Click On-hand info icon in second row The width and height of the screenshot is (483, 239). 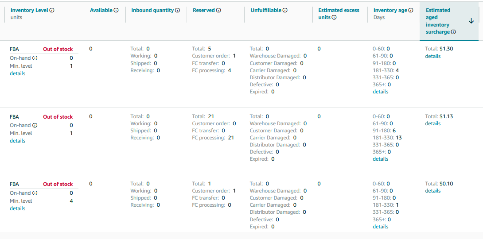(x=35, y=125)
